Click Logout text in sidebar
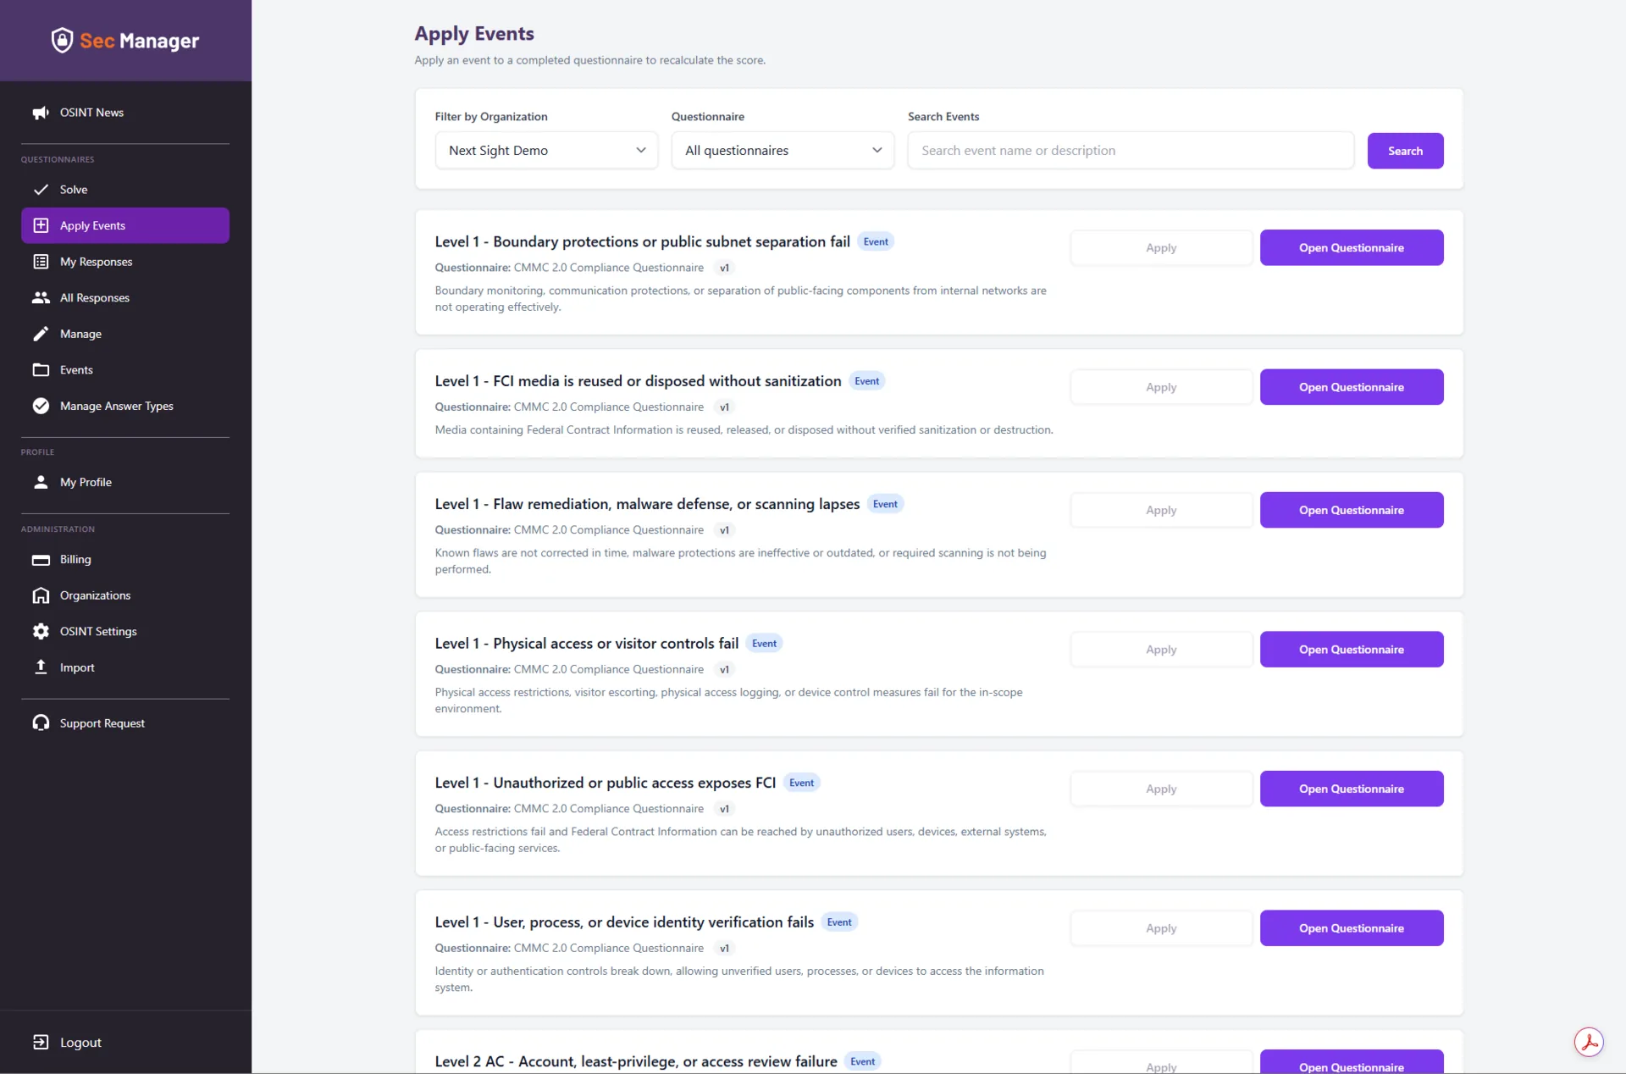Screen dimensions: 1626x1074 coord(80,1043)
